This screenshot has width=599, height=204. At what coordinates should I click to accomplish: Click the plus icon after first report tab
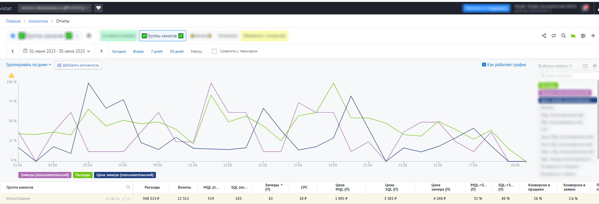pyautogui.click(x=89, y=35)
